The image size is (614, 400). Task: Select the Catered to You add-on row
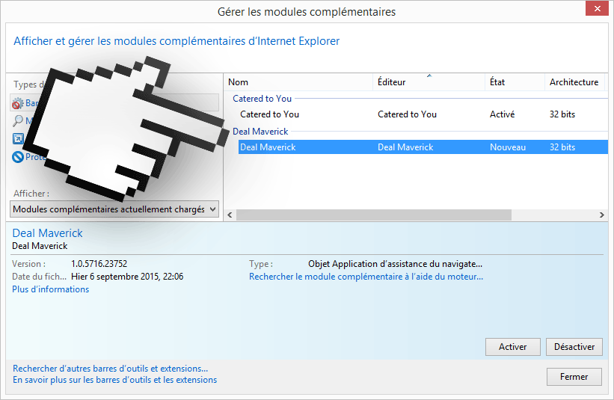click(423, 114)
